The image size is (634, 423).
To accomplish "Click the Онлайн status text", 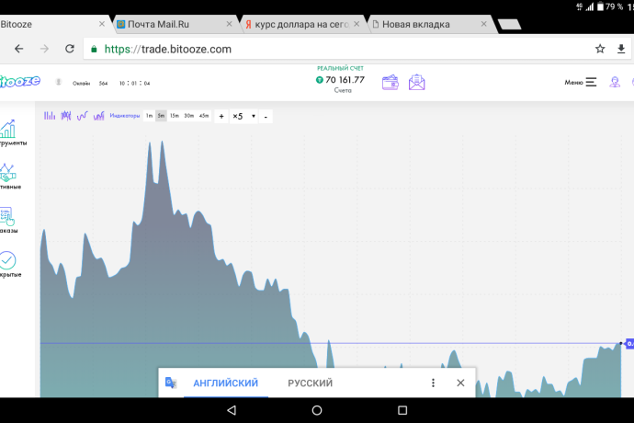I will (x=81, y=83).
